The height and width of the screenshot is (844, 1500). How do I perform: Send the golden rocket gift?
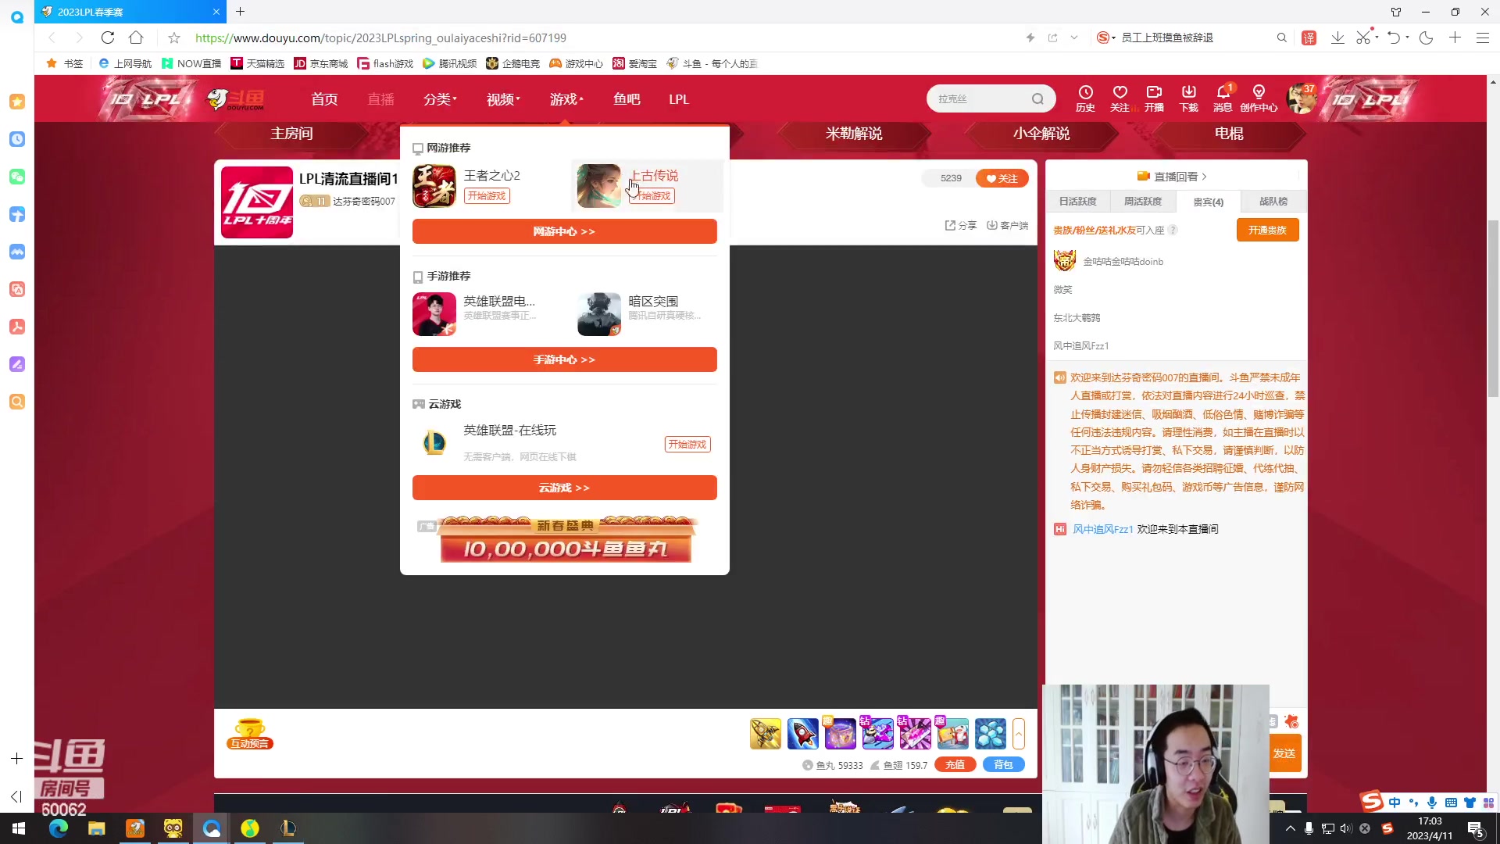coord(766,734)
